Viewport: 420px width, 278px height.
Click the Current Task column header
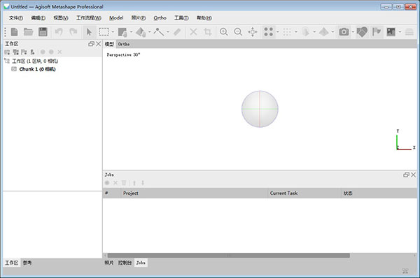pyautogui.click(x=304, y=193)
